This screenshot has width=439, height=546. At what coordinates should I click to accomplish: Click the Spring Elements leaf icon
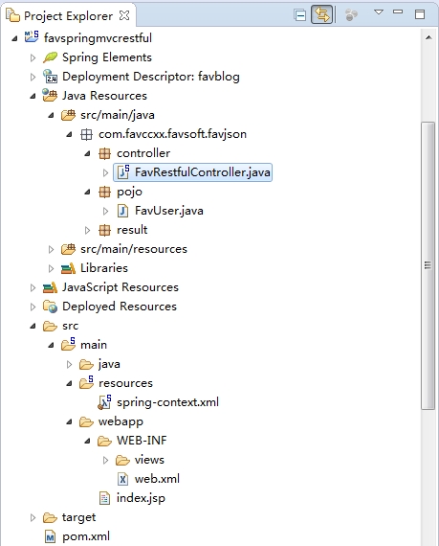pos(50,57)
